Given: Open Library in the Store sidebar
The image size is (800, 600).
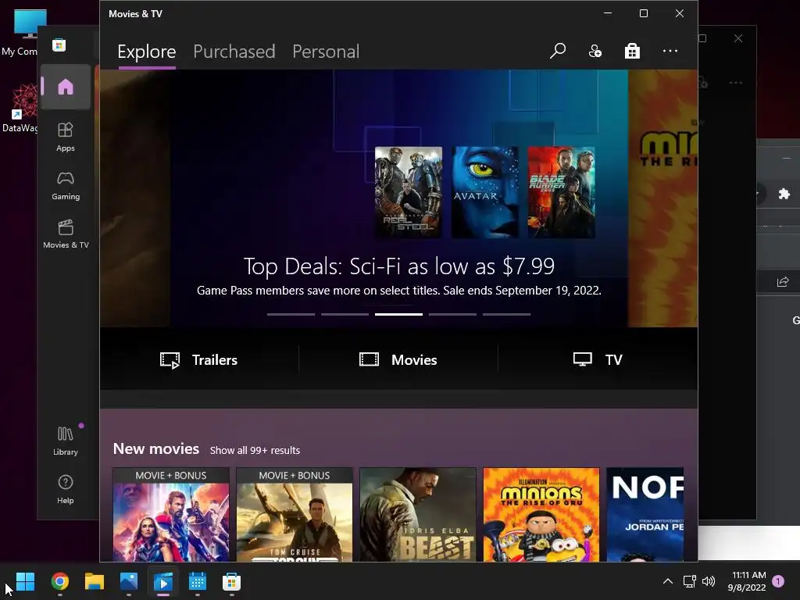Looking at the screenshot, I should 66,441.
